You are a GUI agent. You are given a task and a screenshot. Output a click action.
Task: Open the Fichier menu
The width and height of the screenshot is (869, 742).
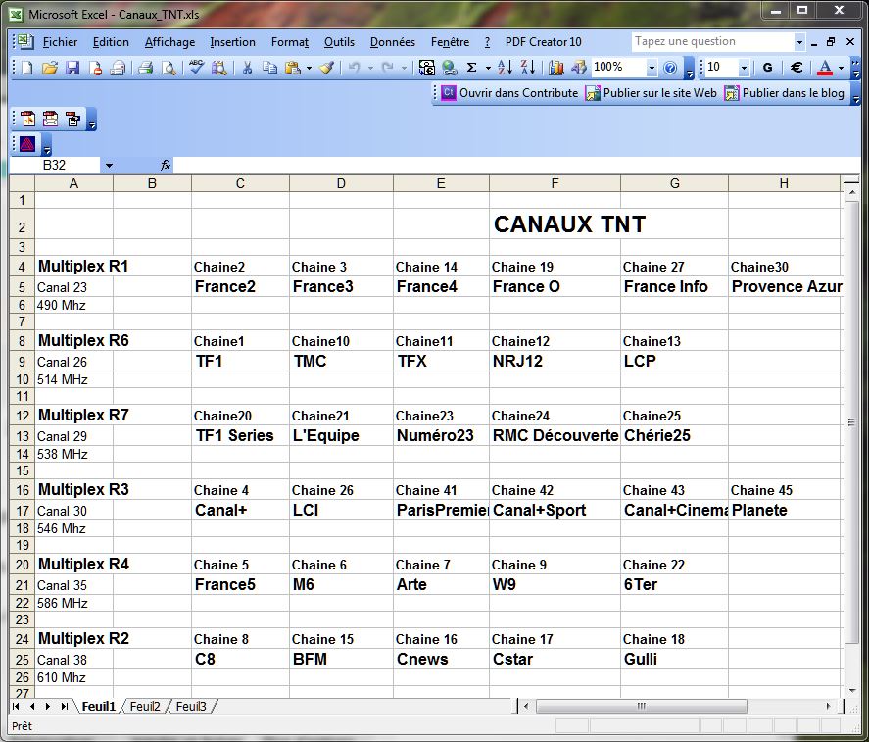[60, 42]
